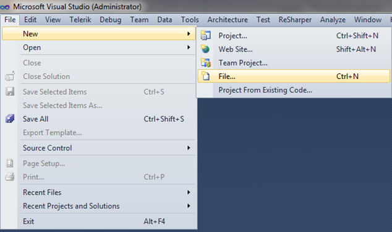Click the Close Solution icon

(10, 76)
